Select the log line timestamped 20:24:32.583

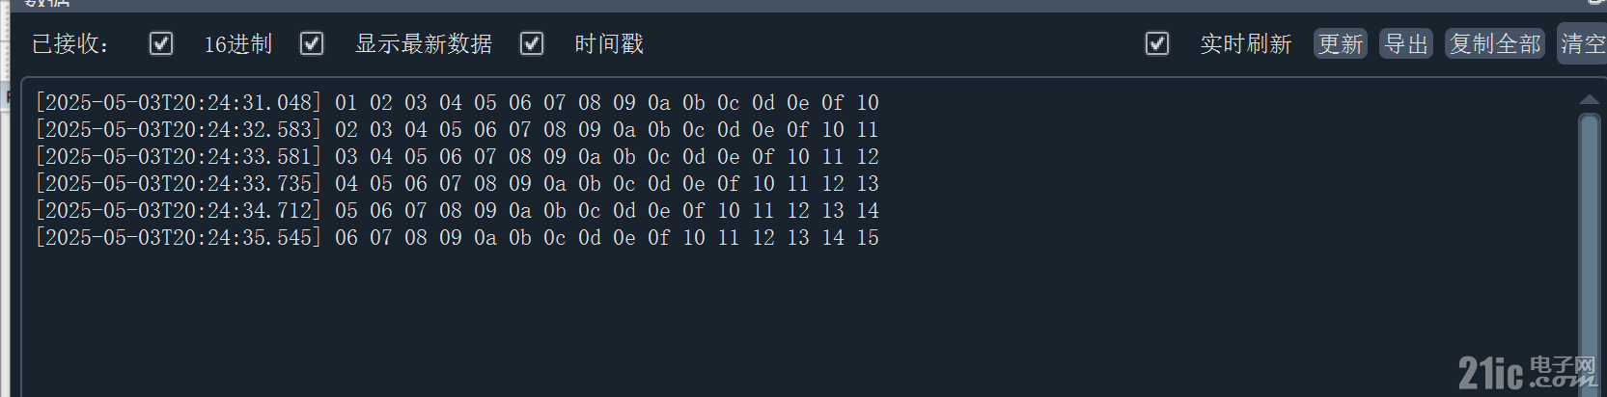click(x=457, y=129)
